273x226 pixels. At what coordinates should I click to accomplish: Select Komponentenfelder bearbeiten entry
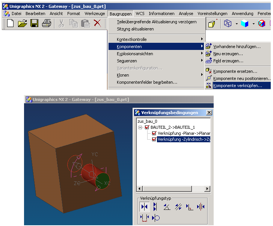[157, 82]
